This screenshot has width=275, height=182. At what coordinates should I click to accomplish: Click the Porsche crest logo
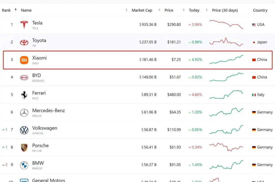(24, 147)
